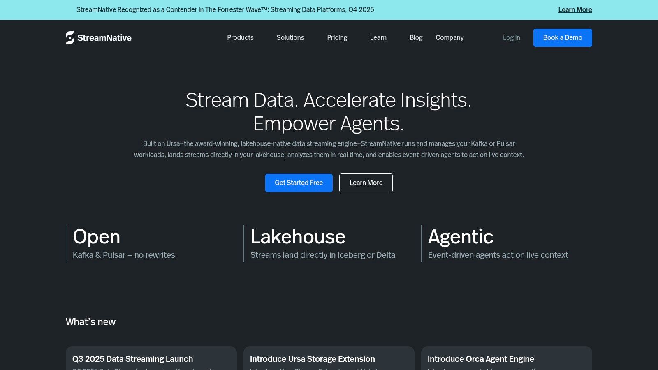The width and height of the screenshot is (658, 370).
Task: Select the Agentic feature block
Action: [498, 243]
